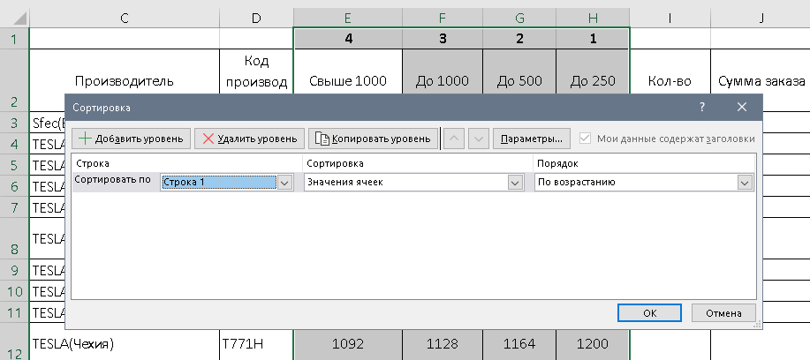Click the help question mark in the dialog title
Screen dimensions: 810x360
[x=702, y=108]
